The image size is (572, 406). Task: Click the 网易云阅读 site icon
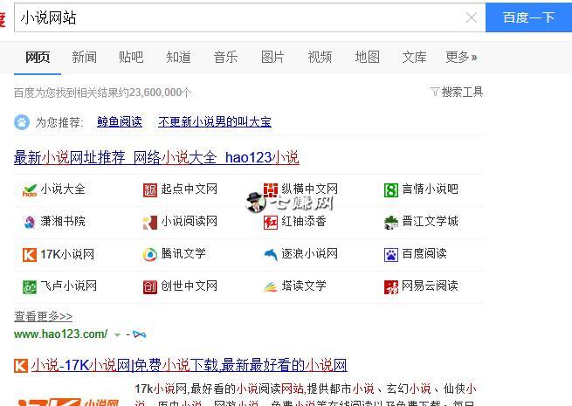tap(391, 286)
